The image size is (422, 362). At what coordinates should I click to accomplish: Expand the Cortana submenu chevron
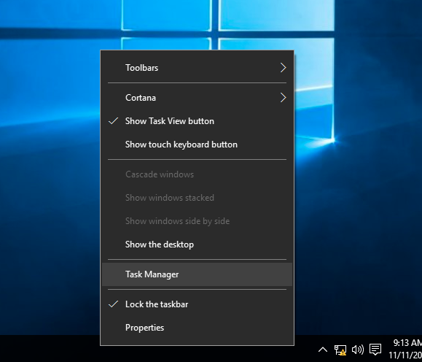(x=283, y=98)
